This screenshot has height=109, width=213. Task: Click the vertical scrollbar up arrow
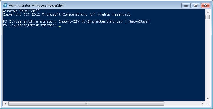208,12
